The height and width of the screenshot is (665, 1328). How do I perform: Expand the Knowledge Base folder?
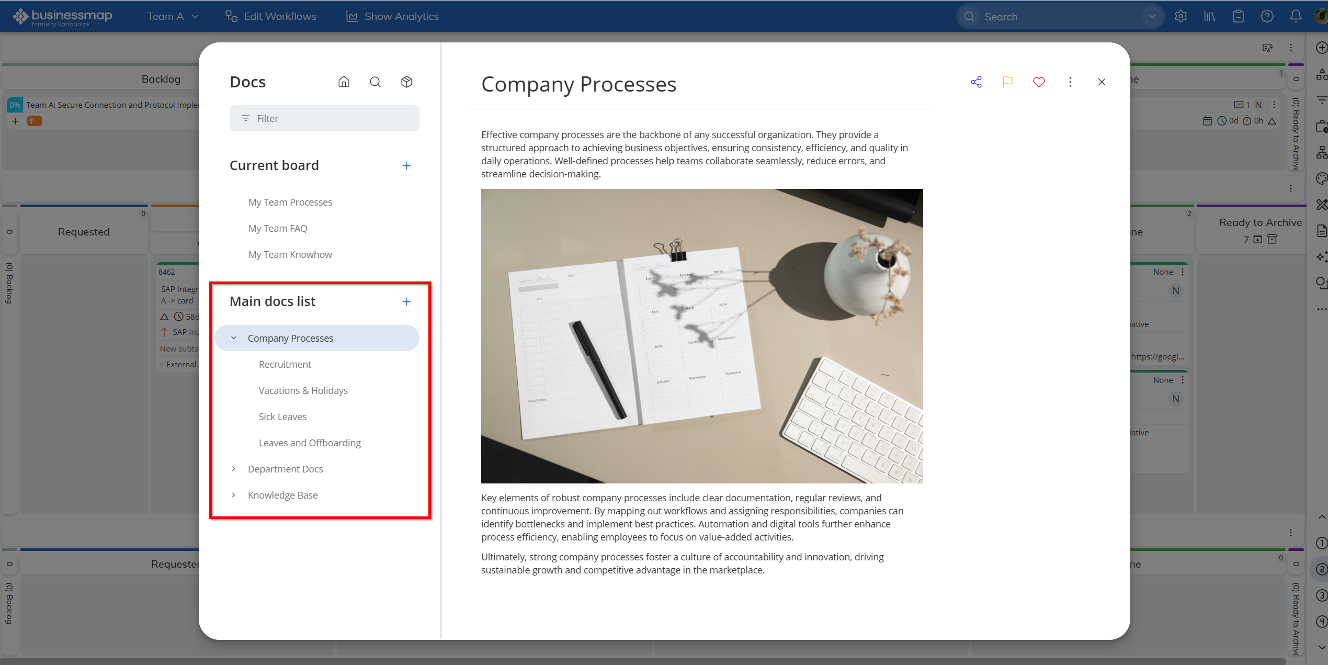234,495
